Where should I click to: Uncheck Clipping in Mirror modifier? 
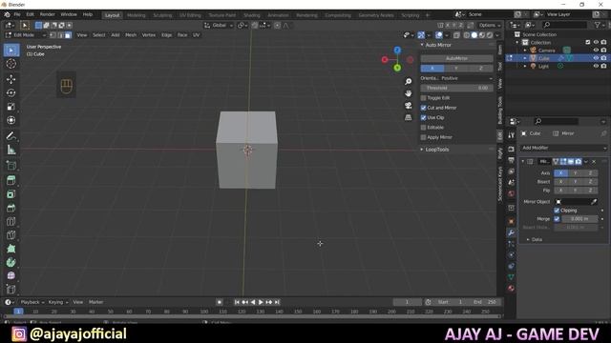point(557,211)
